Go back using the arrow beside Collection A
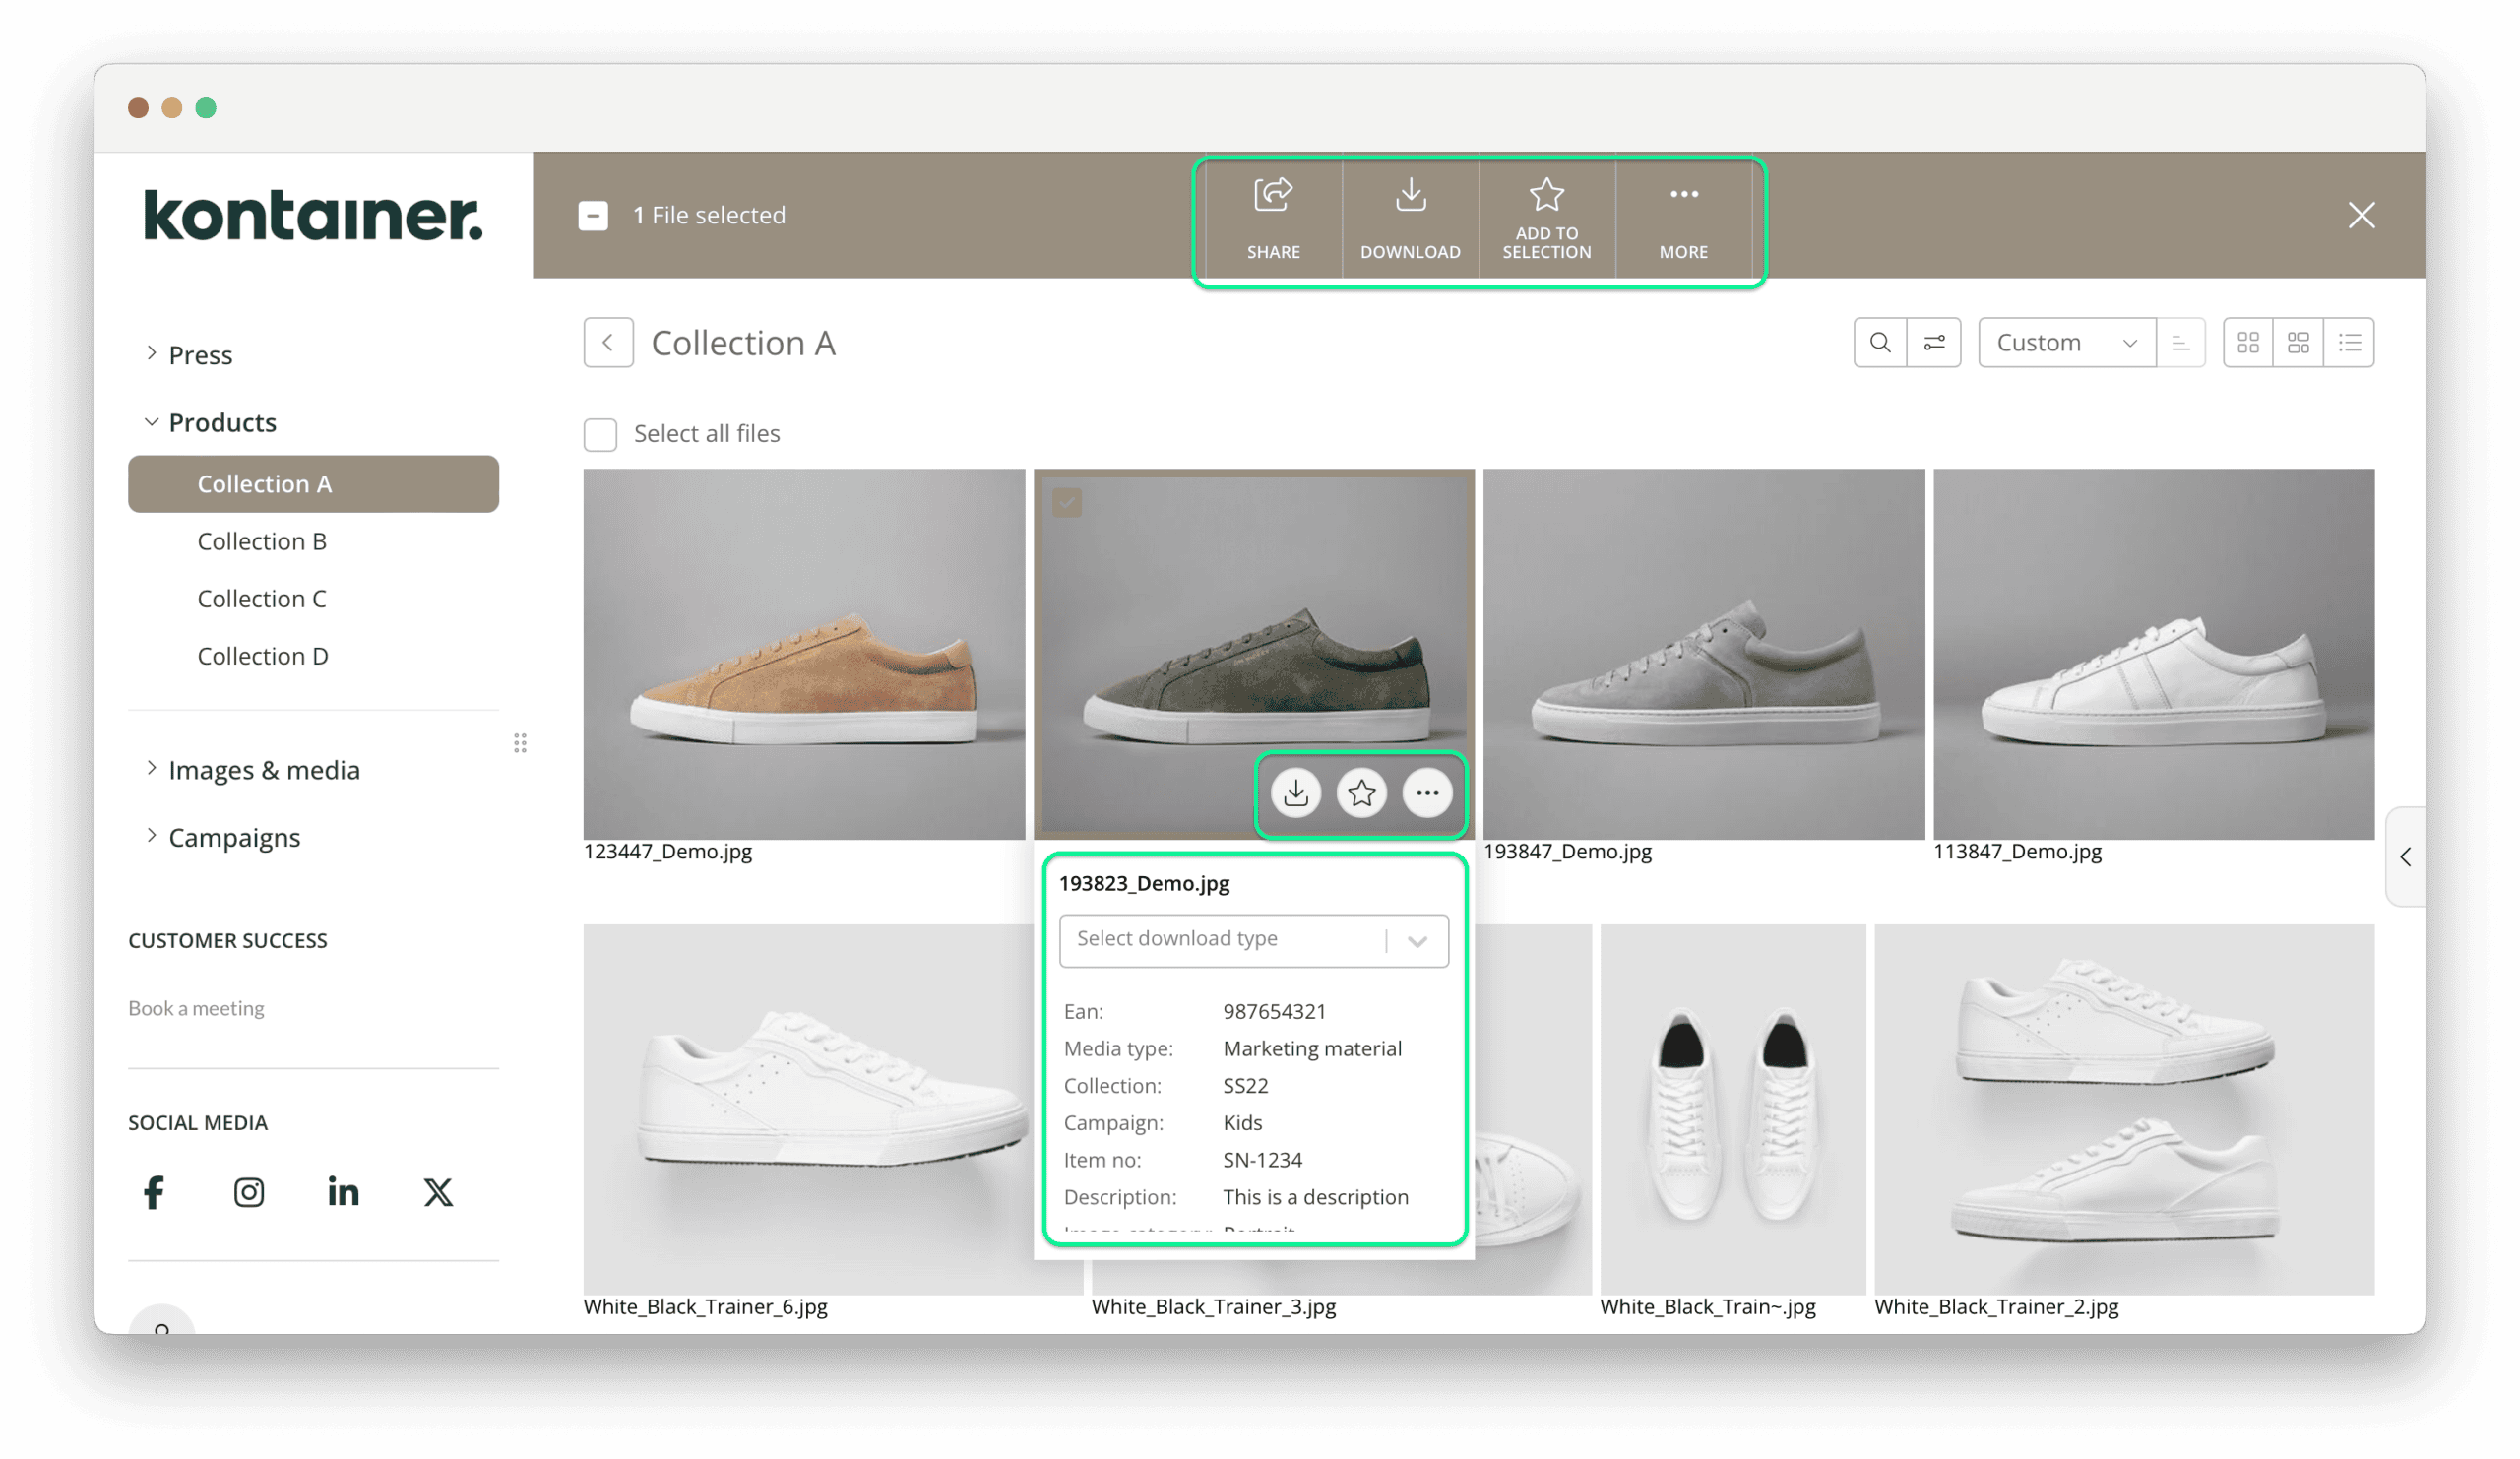The height and width of the screenshot is (1459, 2520). click(608, 342)
